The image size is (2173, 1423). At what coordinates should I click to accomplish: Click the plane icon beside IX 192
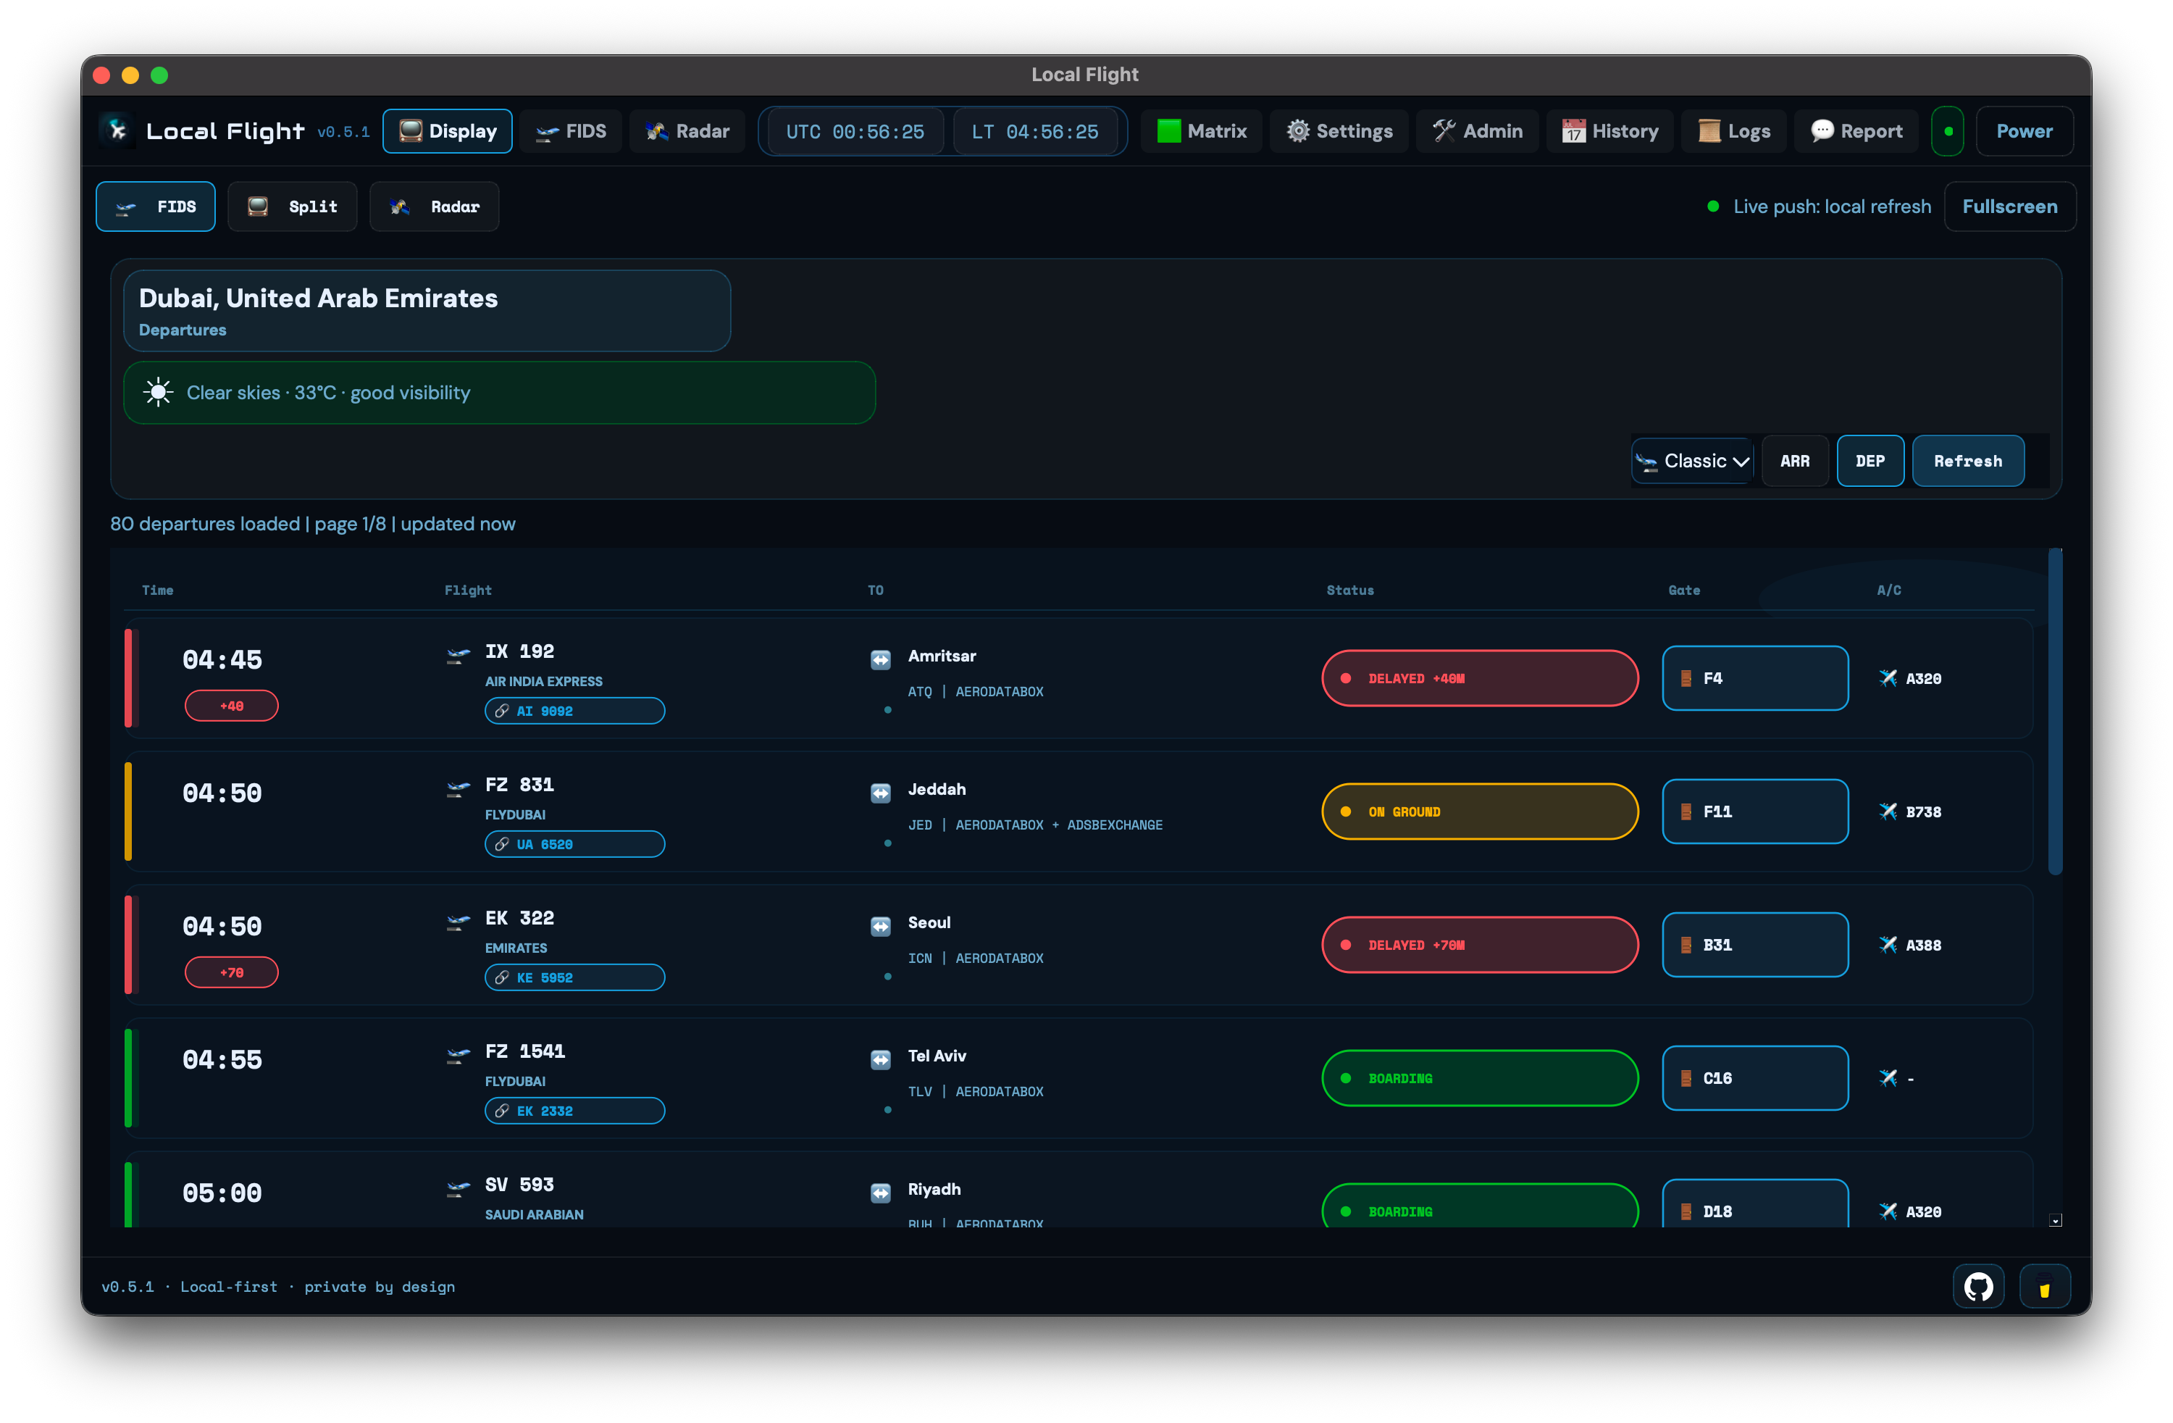[x=459, y=655]
